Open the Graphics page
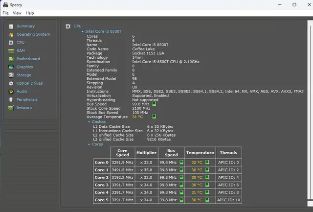The image size is (313, 212). [24, 67]
